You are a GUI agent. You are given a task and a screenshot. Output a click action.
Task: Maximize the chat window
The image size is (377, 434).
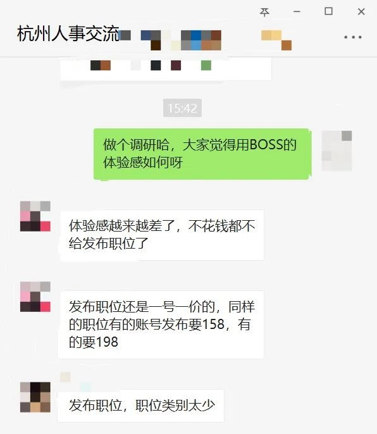coord(328,11)
